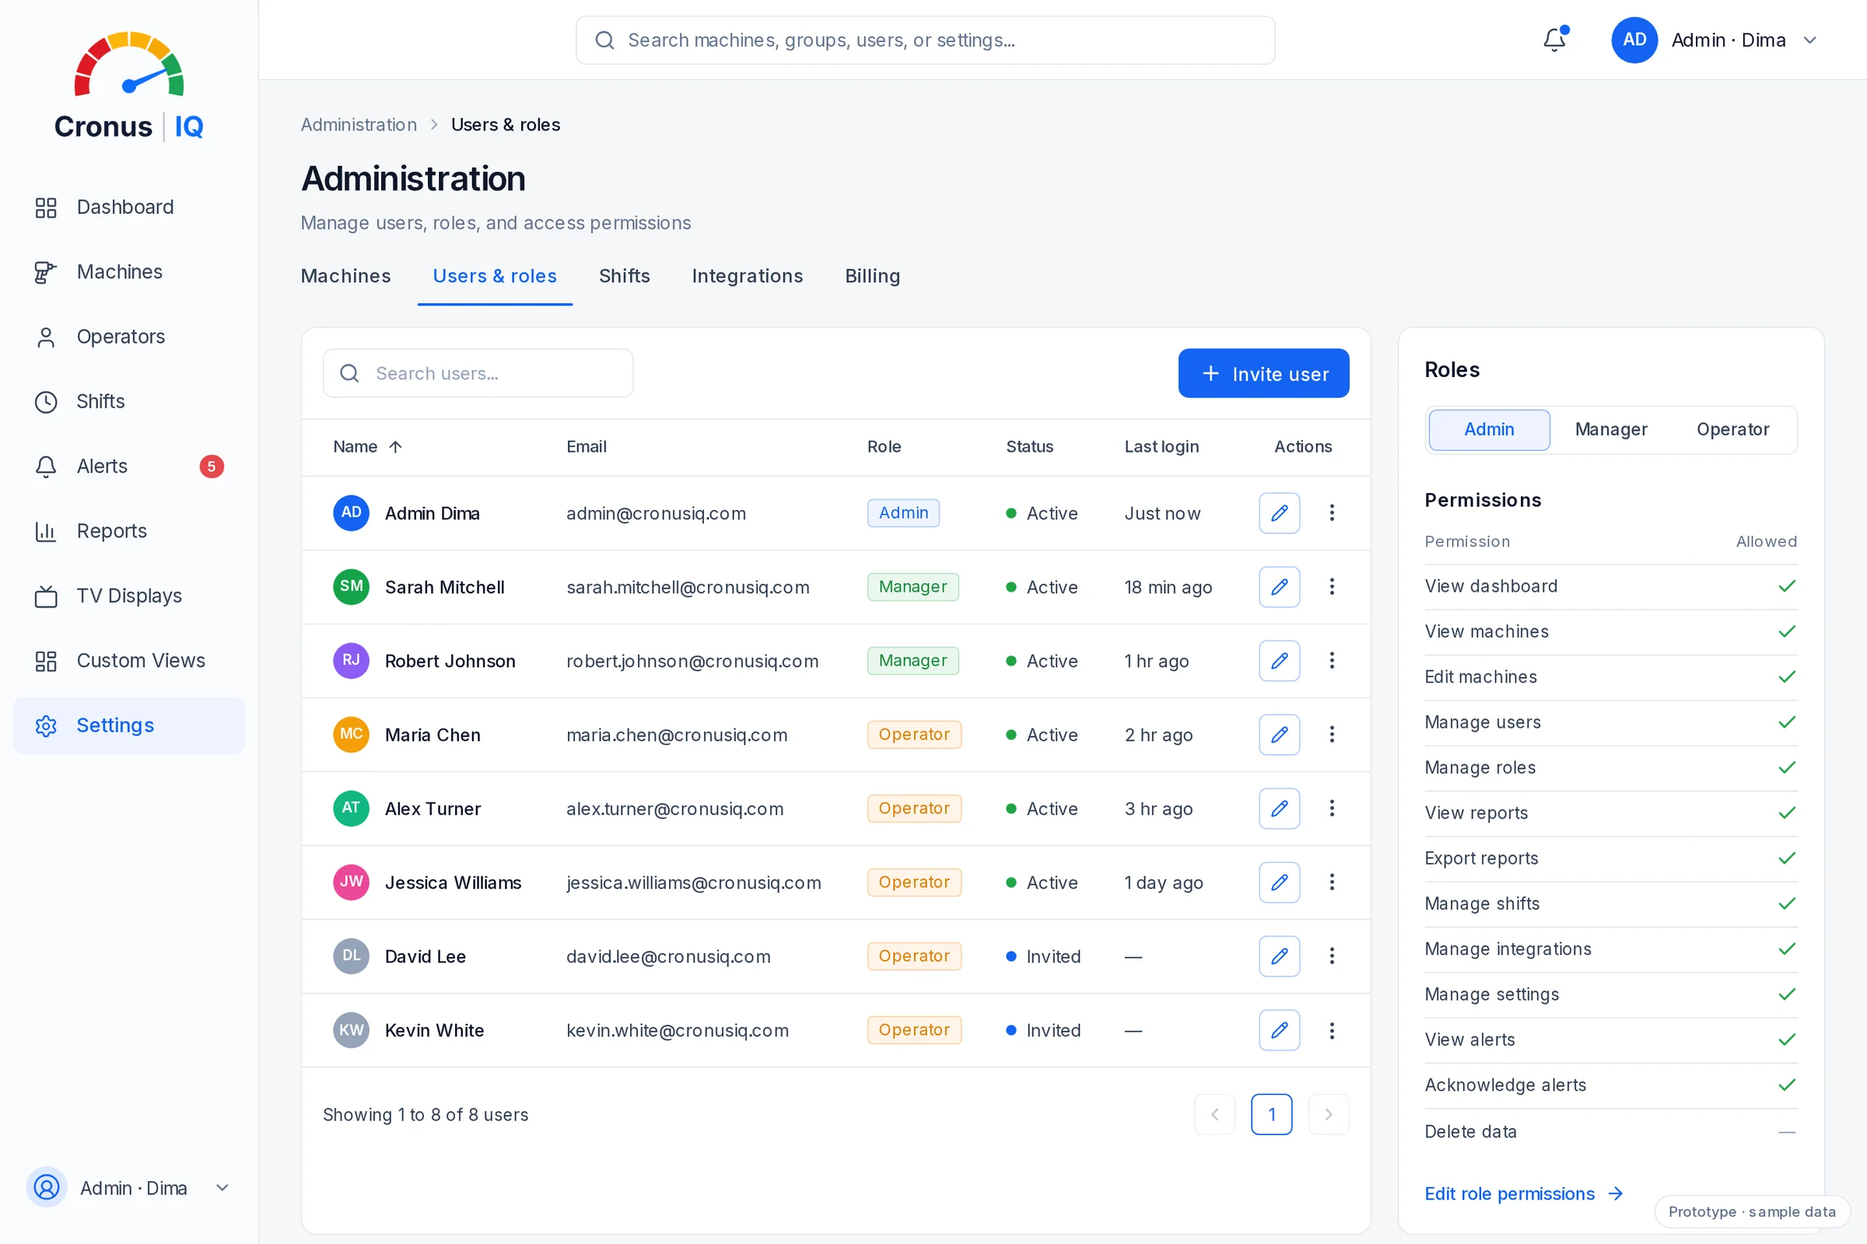Open more actions for Robert Johnson
Viewport: 1867px width, 1244px height.
(x=1332, y=661)
